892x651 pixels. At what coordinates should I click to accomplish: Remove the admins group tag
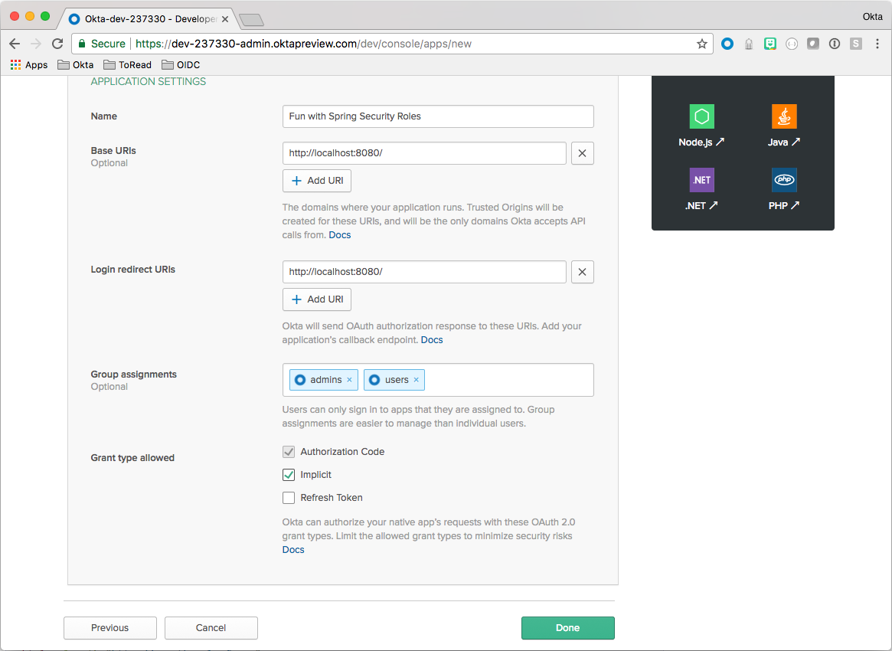pos(349,380)
